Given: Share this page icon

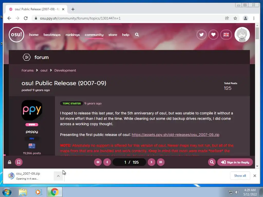Looking at the screenshot, I should point(227,18).
